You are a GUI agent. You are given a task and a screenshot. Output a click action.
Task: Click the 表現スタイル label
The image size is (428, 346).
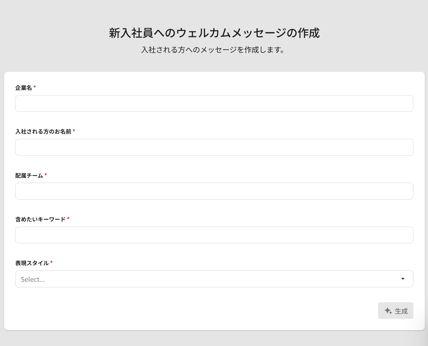[x=32, y=263]
